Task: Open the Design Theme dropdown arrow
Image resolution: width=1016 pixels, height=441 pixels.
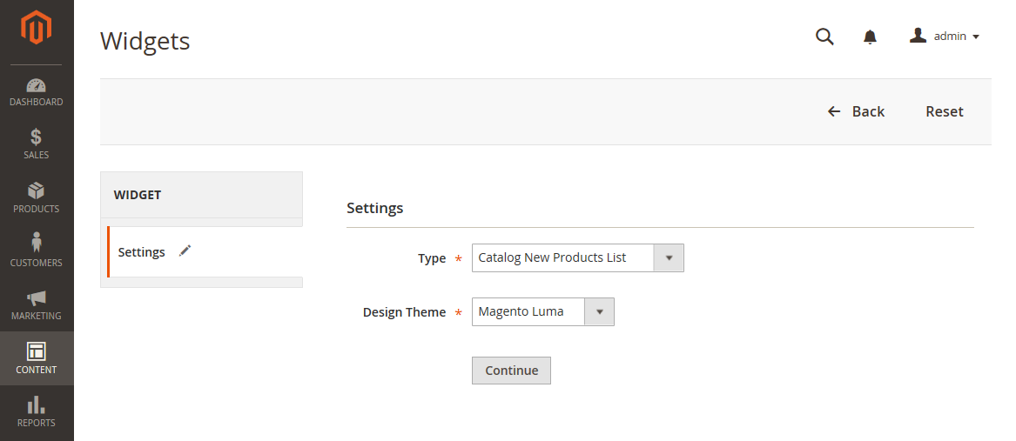Action: coord(599,312)
